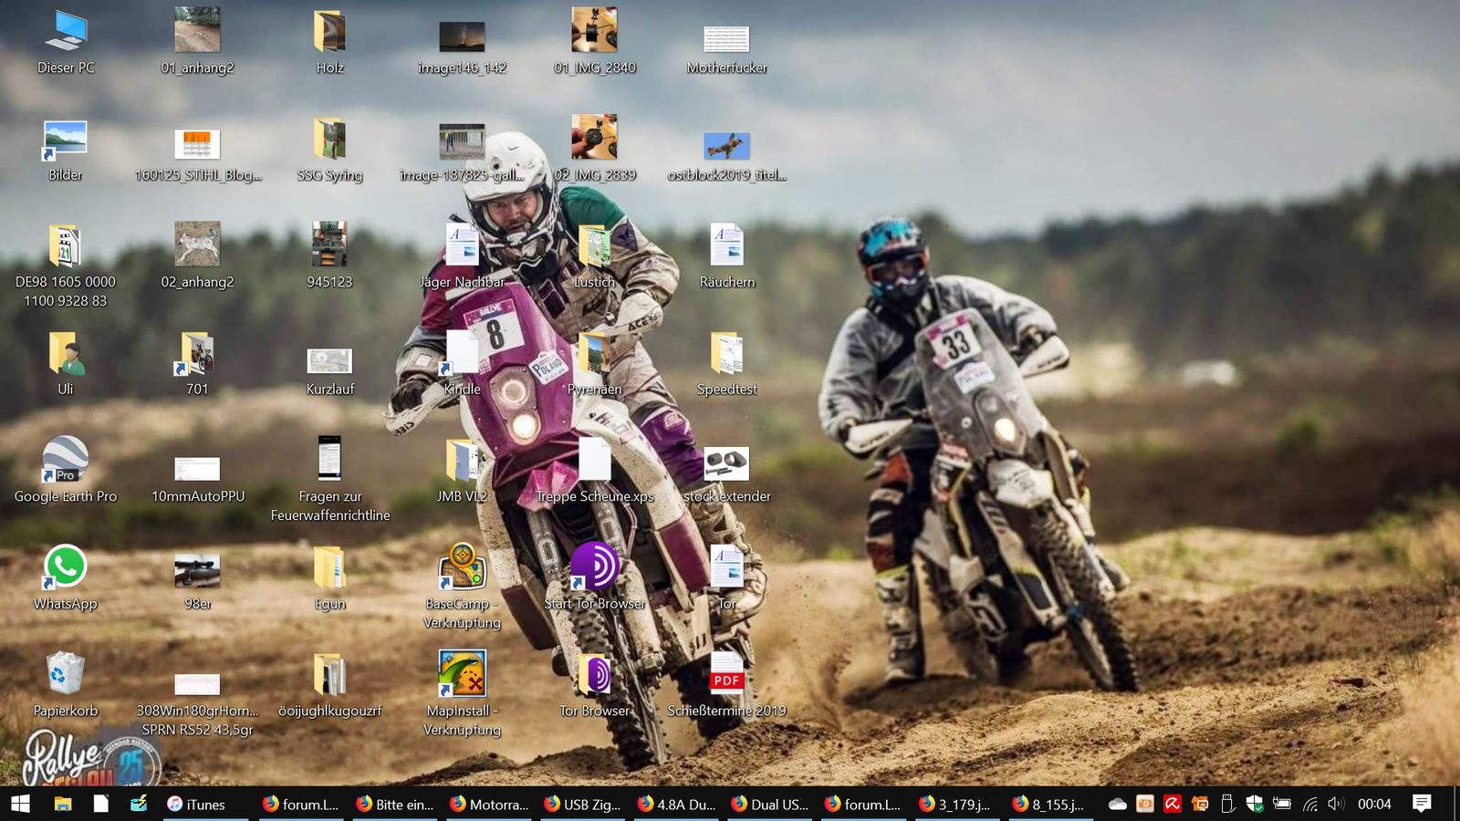Screen dimensions: 1460x821
Task: Switch to iTunes in the taskbar
Action: click(196, 804)
